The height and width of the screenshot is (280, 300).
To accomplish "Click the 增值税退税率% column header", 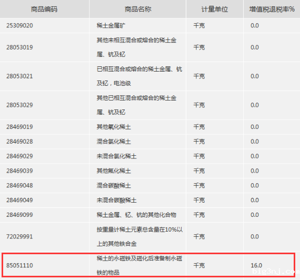I will click(x=272, y=9).
